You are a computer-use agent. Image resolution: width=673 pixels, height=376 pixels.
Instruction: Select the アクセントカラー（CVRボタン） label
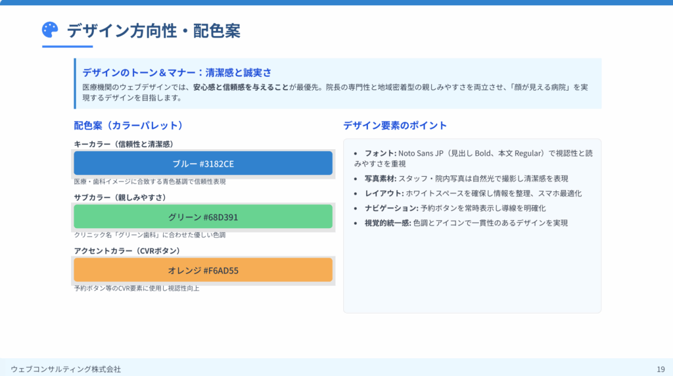[x=127, y=251]
